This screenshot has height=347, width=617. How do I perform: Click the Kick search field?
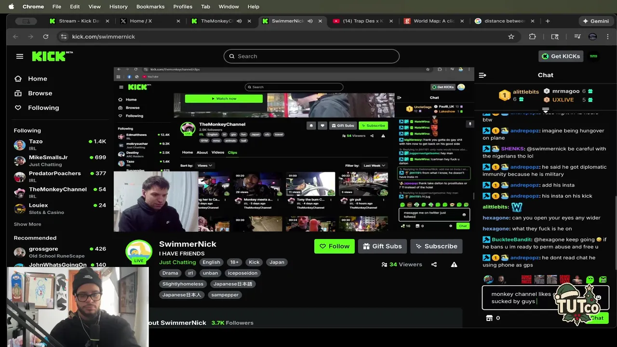click(x=311, y=56)
